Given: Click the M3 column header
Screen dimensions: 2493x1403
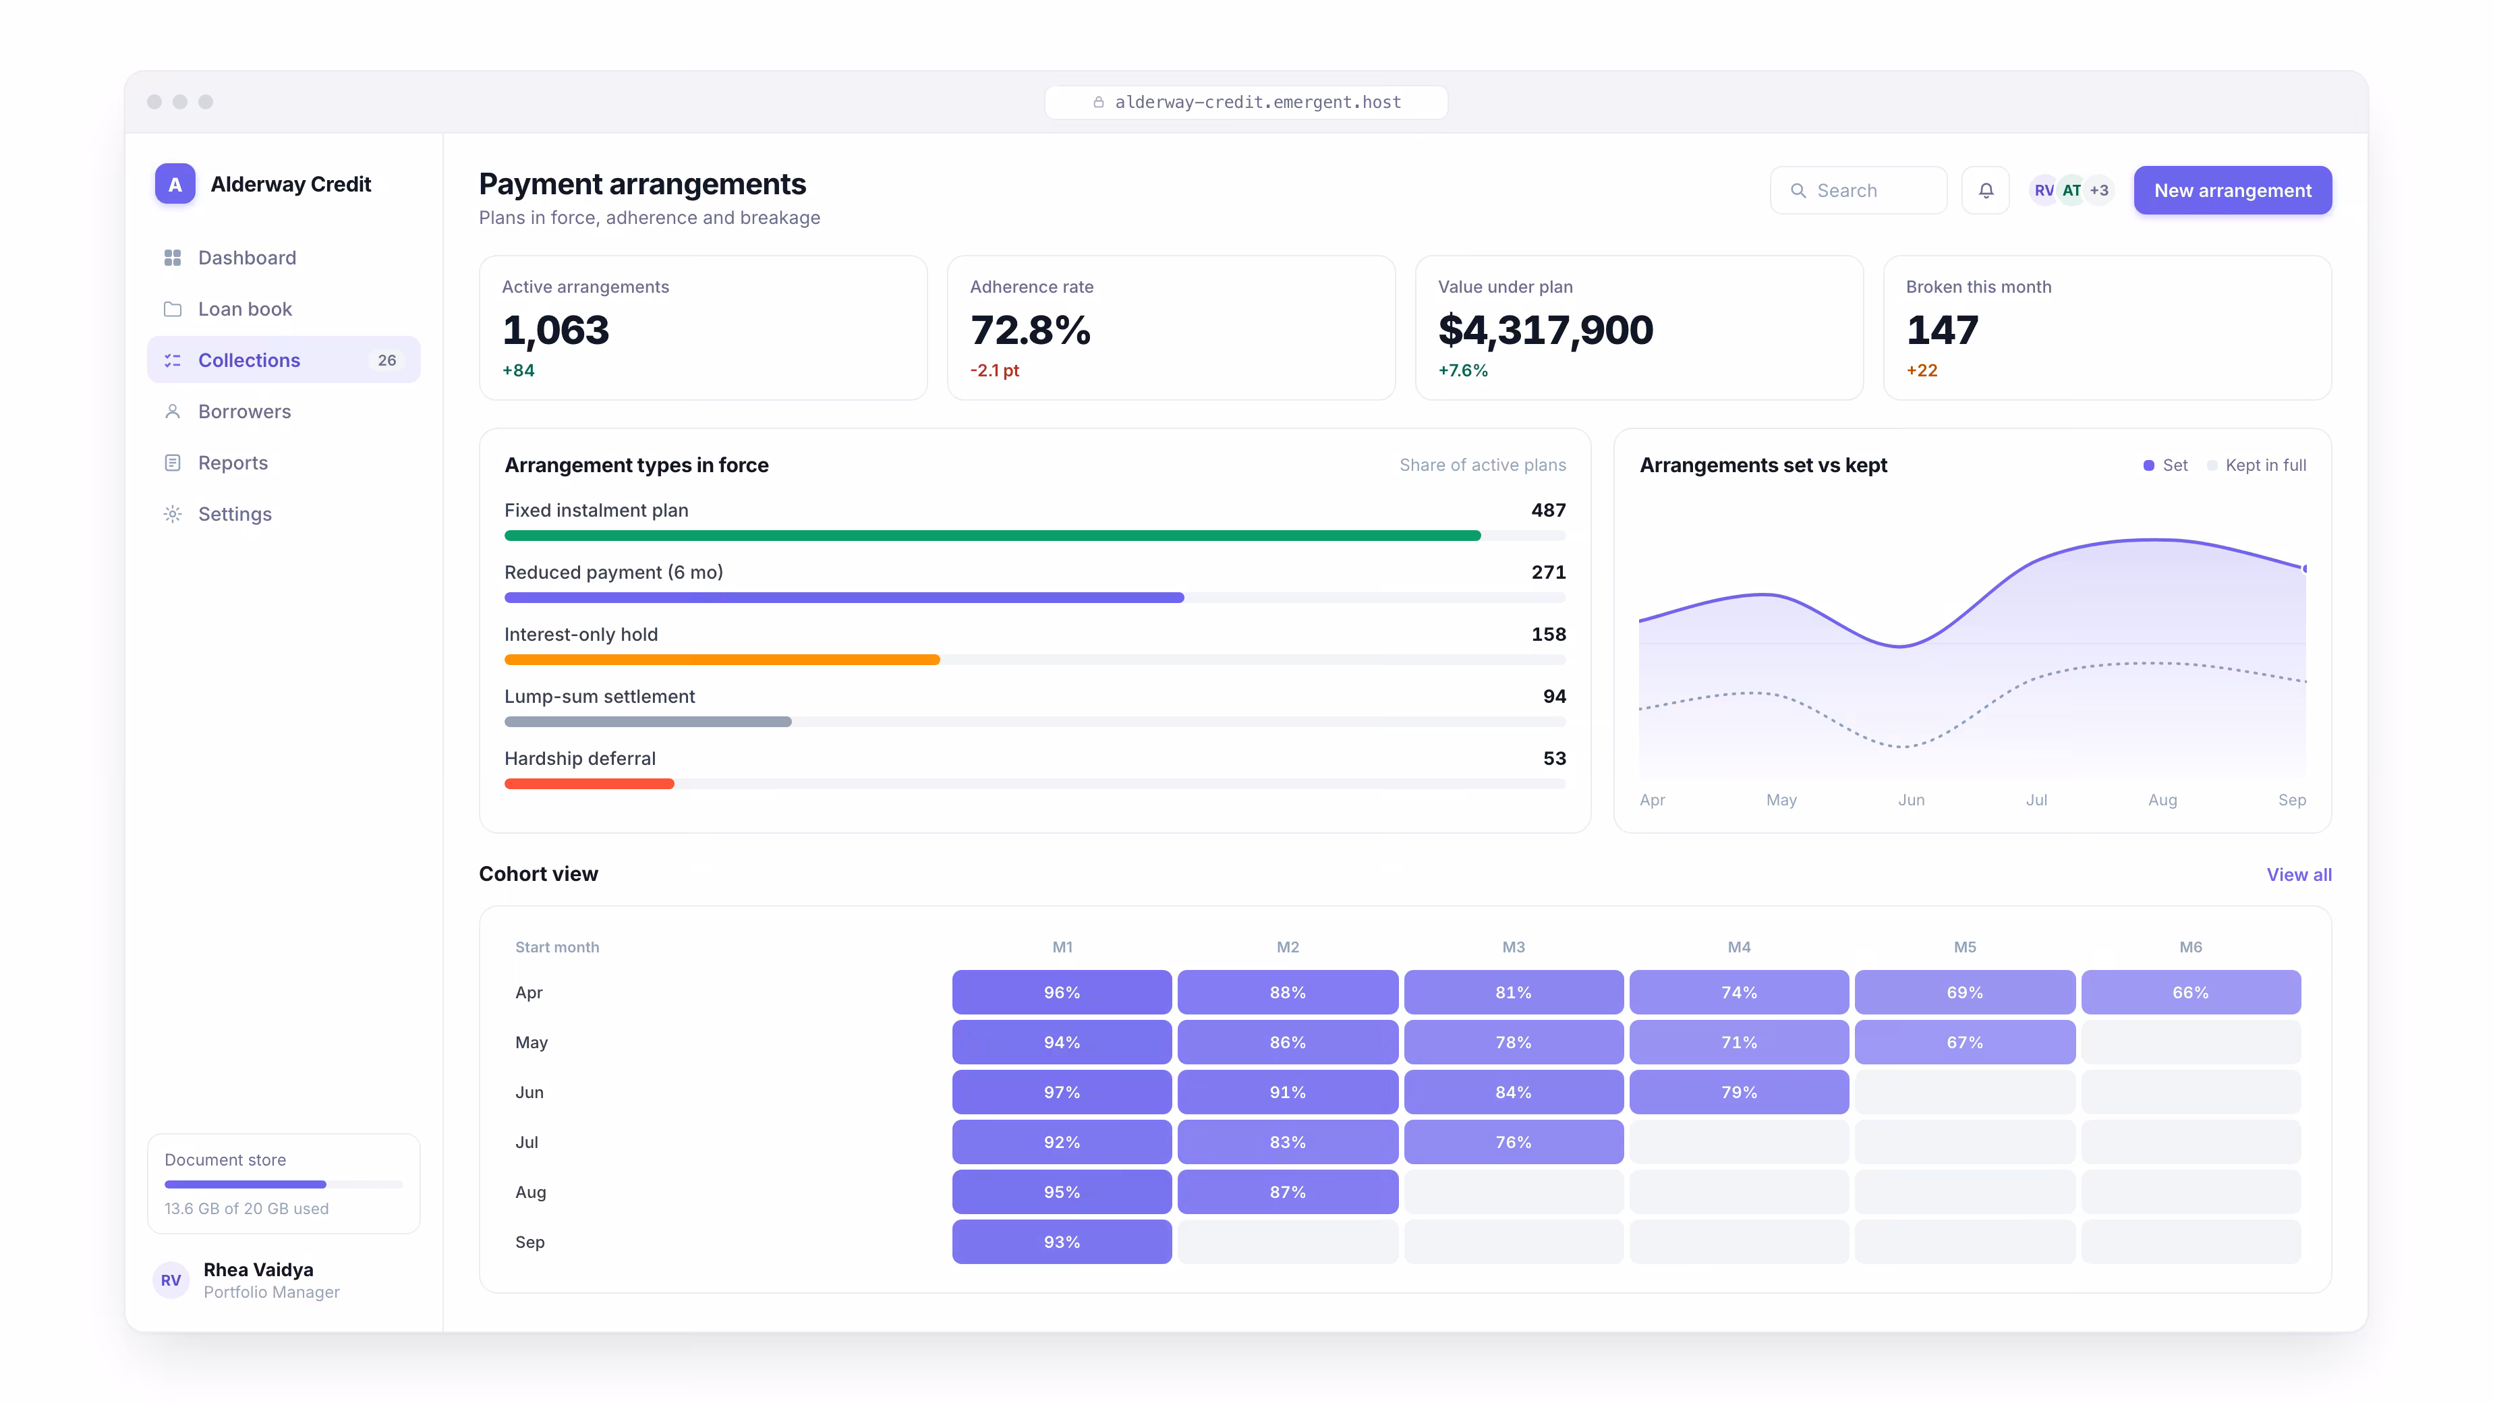Looking at the screenshot, I should [1513, 947].
